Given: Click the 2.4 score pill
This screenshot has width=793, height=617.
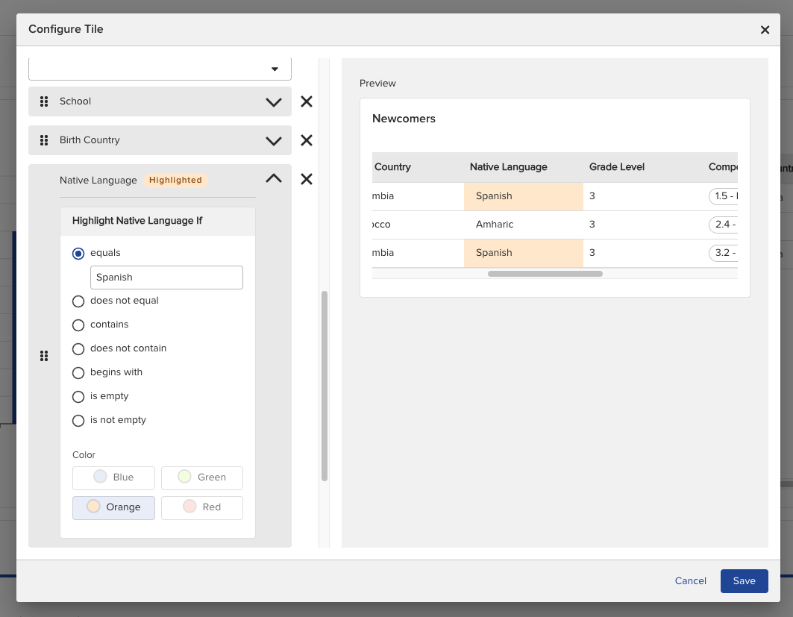Looking at the screenshot, I should pyautogui.click(x=724, y=225).
